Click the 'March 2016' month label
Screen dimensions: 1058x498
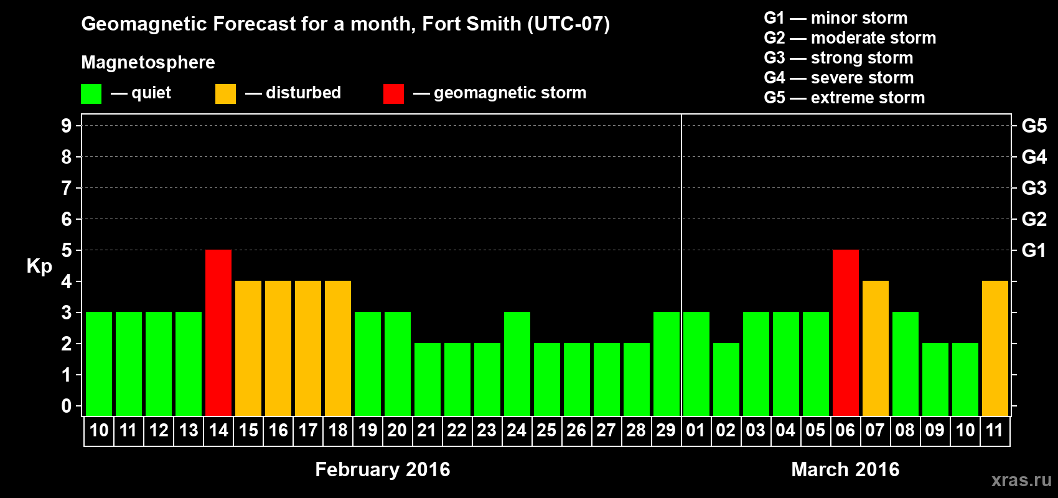tap(845, 469)
